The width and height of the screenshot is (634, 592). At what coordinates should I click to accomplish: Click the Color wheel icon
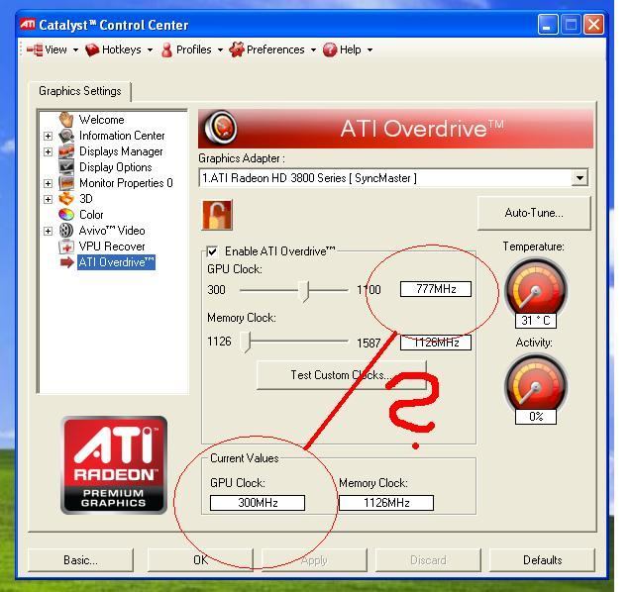point(66,214)
